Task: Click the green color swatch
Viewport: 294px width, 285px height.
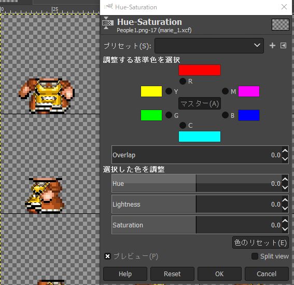Action: click(x=151, y=115)
